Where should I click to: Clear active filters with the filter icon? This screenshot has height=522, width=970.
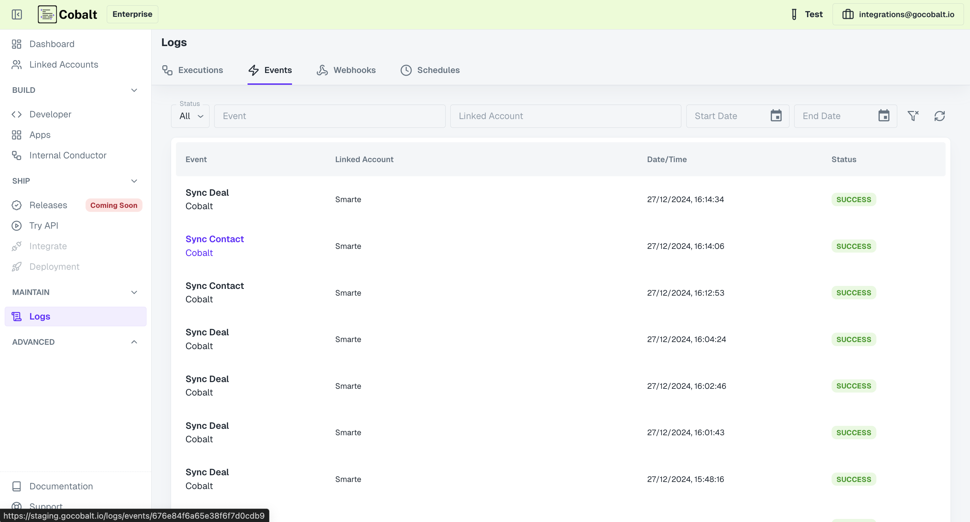tap(913, 115)
